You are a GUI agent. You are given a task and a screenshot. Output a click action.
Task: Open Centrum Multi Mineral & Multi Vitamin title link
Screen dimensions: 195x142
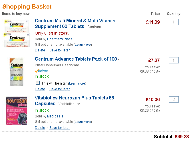click(75, 21)
